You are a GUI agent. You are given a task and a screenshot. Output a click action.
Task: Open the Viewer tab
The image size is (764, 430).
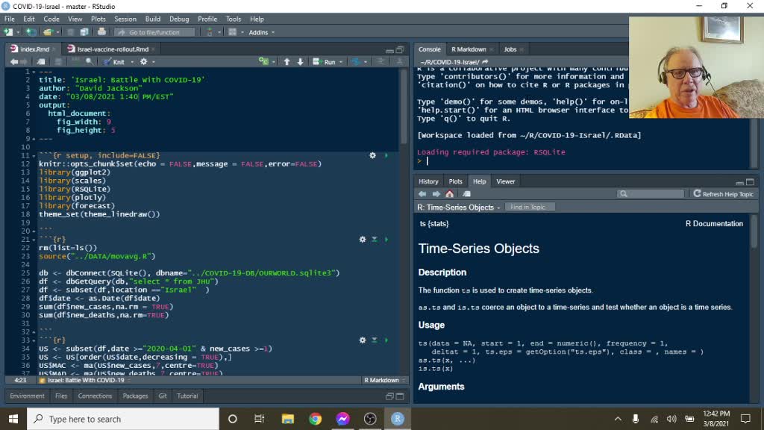click(505, 181)
